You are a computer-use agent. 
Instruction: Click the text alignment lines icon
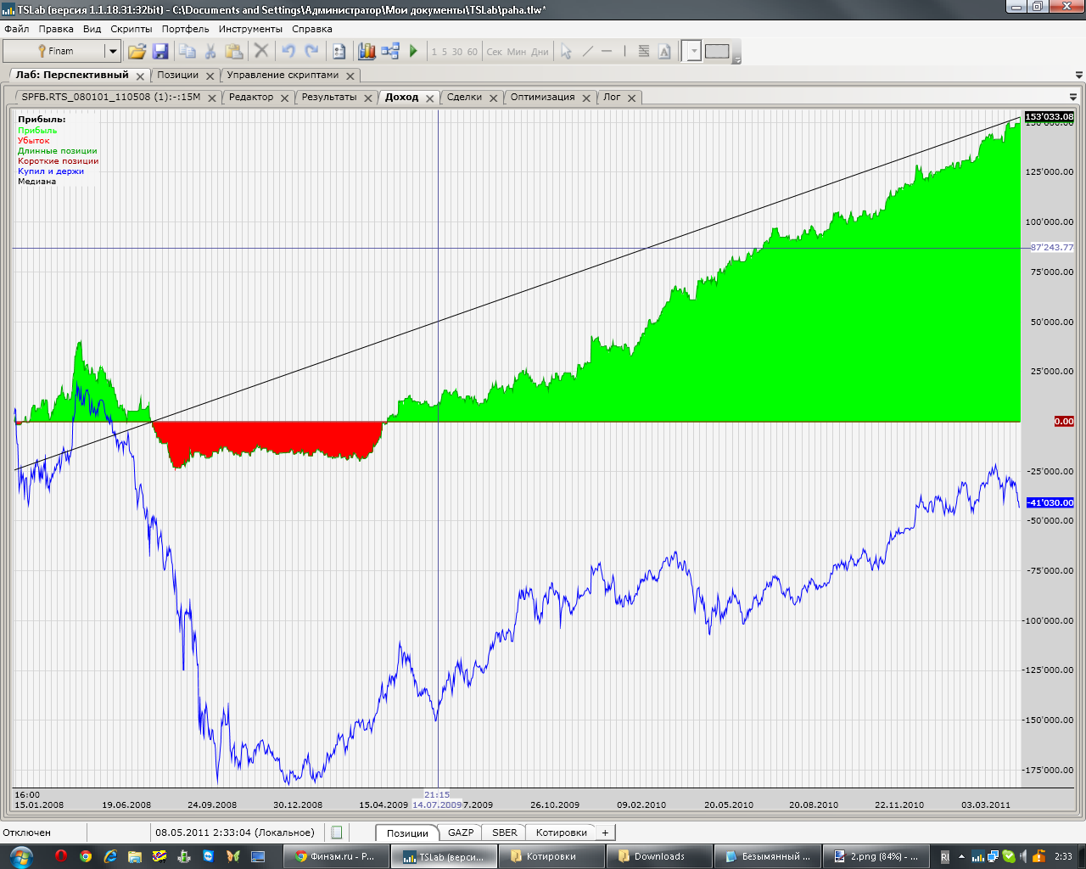644,51
